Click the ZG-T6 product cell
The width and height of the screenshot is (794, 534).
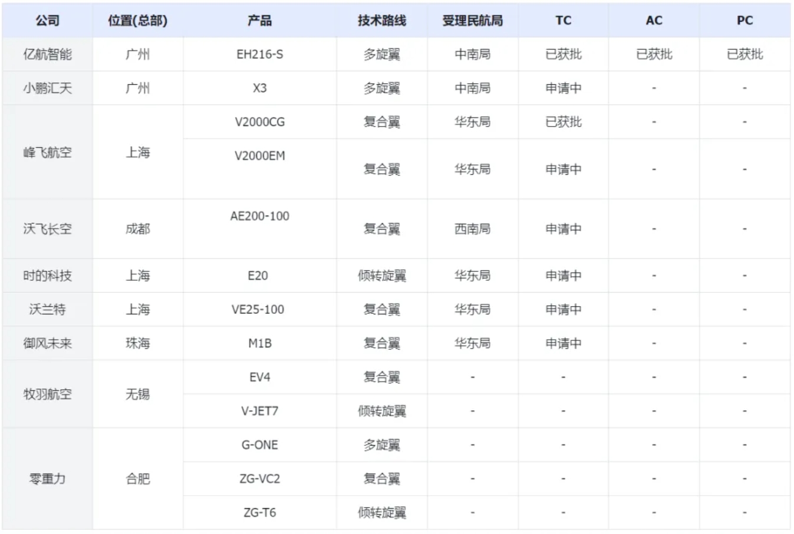pos(260,513)
